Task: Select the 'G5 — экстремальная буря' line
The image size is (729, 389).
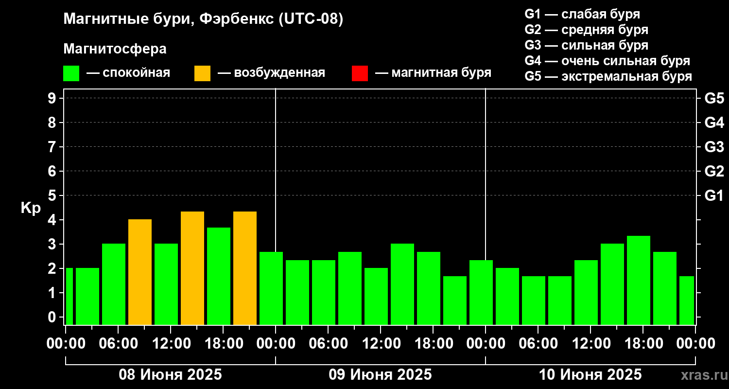Action: [608, 76]
